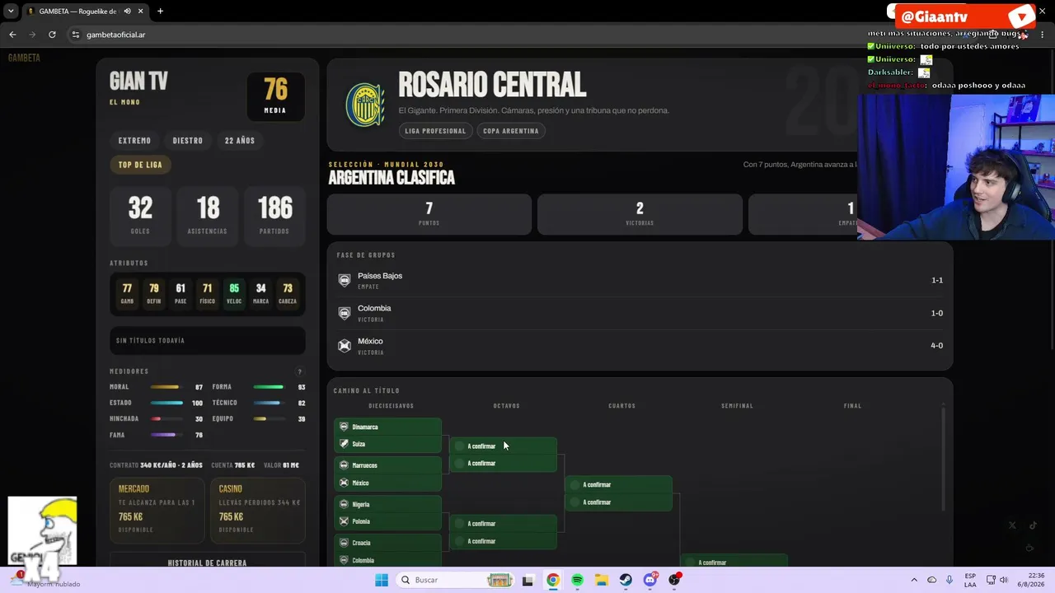
Task: Open the clock showing 22:36 in the taskbar
Action: [x=1030, y=580]
